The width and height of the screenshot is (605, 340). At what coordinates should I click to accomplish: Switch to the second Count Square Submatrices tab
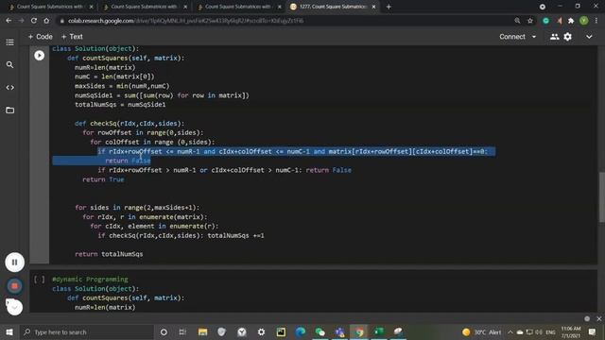pyautogui.click(x=144, y=7)
